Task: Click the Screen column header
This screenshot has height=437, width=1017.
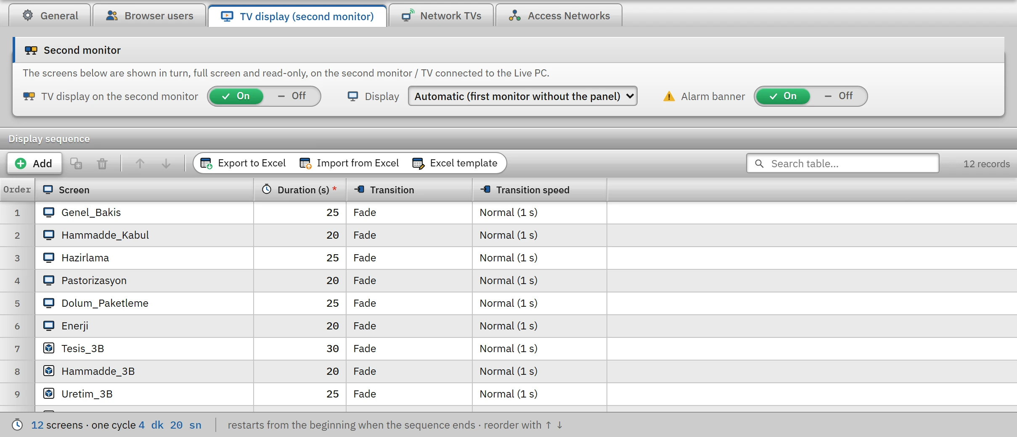Action: [144, 190]
